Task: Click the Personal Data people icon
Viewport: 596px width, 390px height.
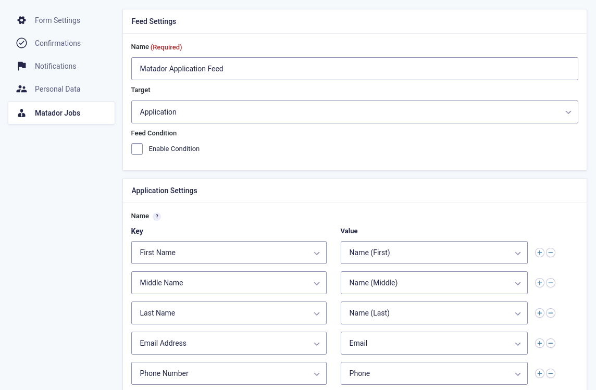Action: (22, 89)
